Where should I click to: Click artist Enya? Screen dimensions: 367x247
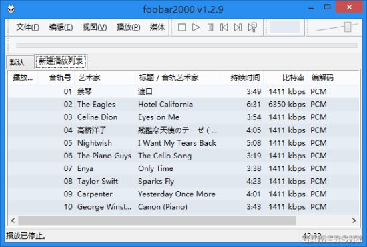click(x=85, y=168)
